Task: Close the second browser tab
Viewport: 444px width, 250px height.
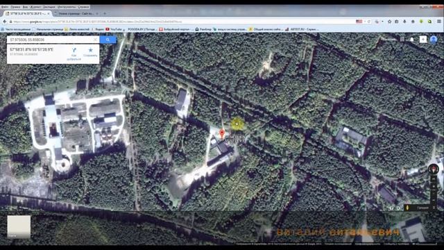Action: 97,13
